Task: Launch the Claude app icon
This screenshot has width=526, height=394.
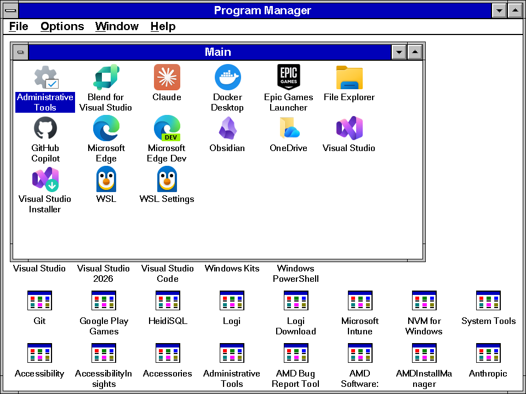Action: tap(167, 77)
